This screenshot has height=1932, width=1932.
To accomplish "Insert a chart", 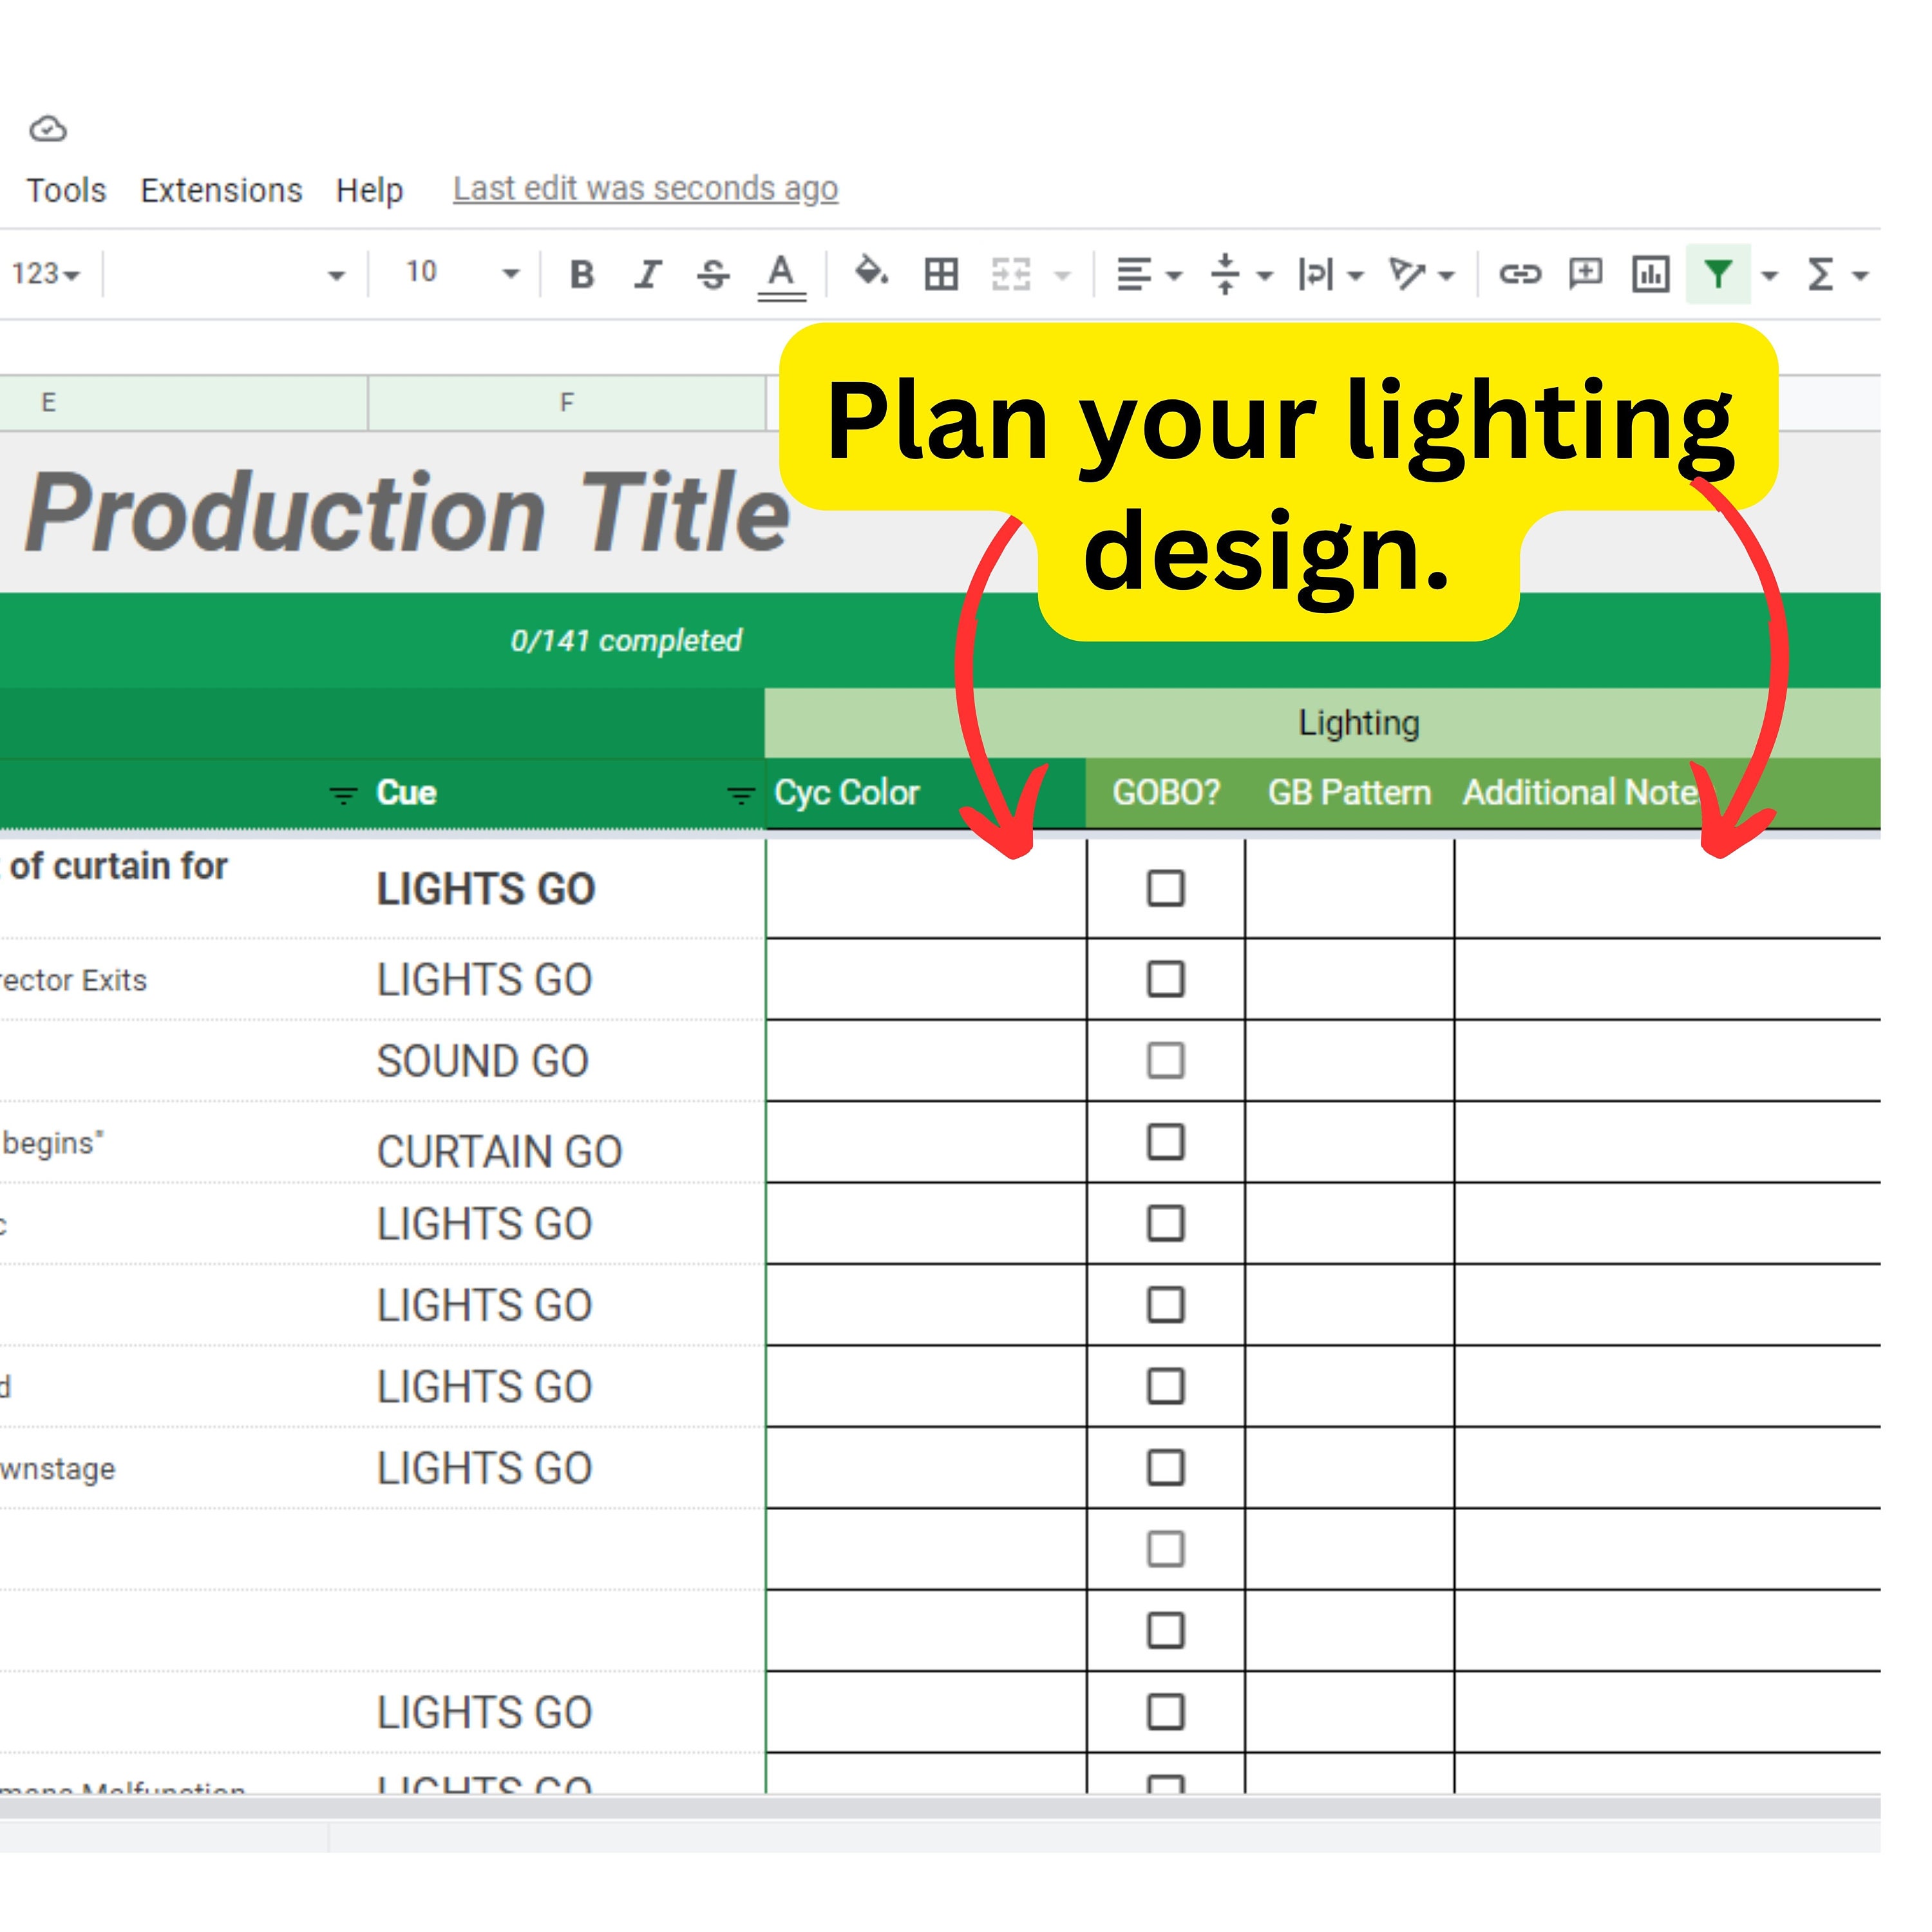I will click(x=1650, y=273).
